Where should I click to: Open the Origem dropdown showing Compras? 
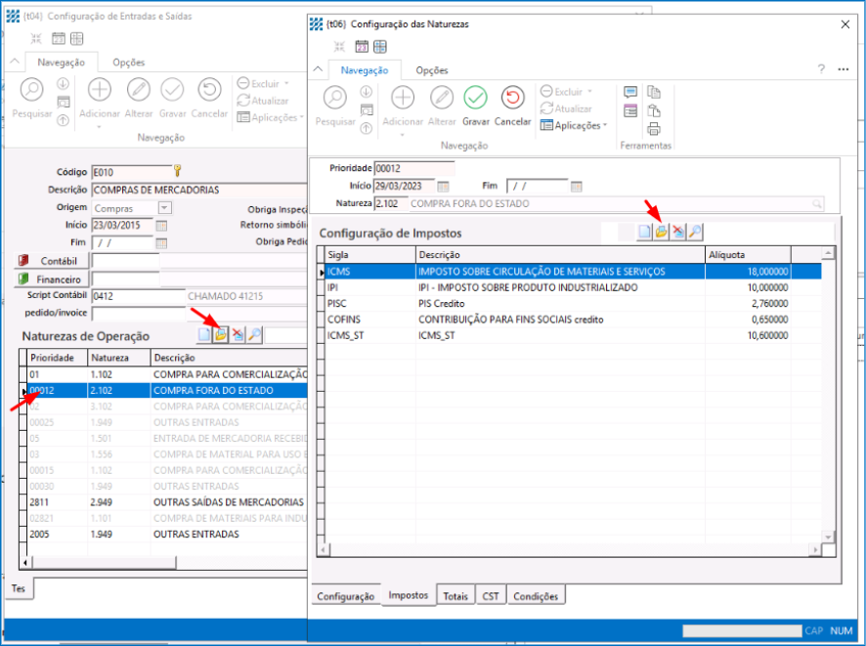[164, 207]
